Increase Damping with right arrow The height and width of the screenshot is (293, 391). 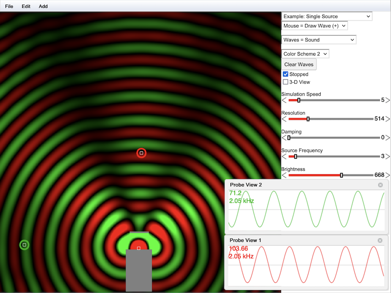coord(387,138)
